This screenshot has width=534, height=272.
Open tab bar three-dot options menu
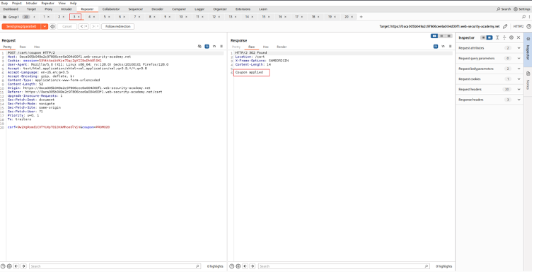529,17
